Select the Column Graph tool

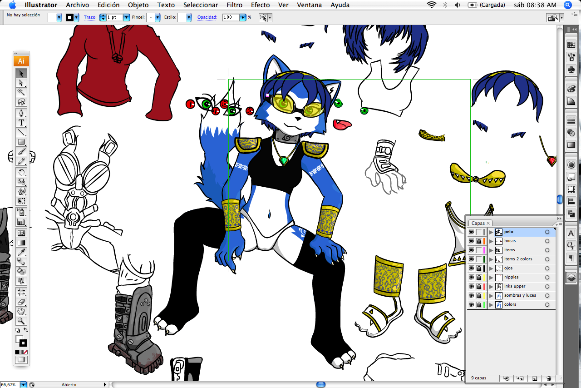point(21,222)
